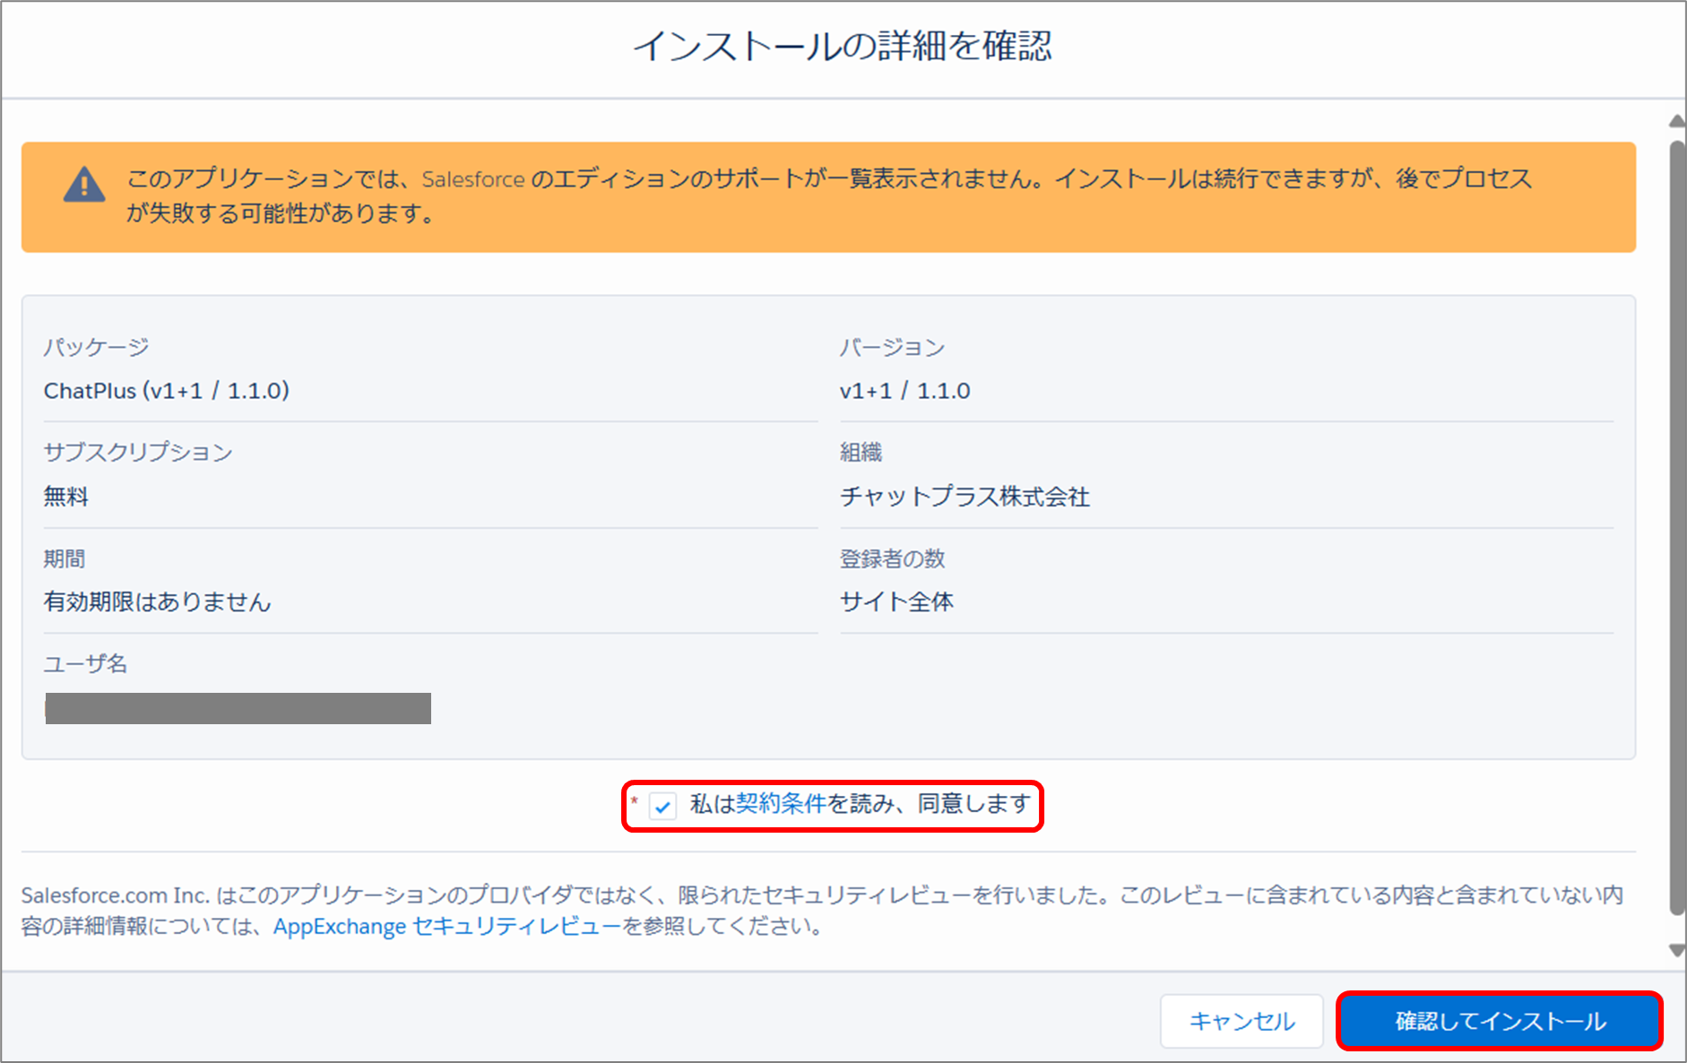Click the scrollbar up arrow
Image resolution: width=1687 pixels, height=1063 pixels.
tap(1676, 121)
